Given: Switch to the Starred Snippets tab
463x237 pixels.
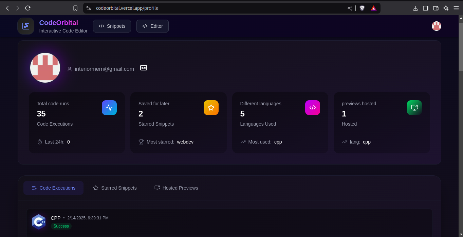Looking at the screenshot, I should (x=115, y=188).
